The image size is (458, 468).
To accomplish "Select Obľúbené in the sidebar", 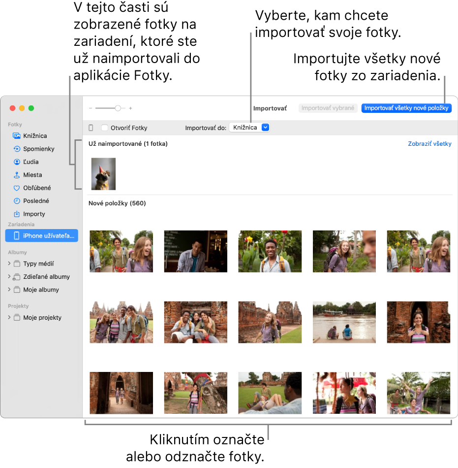I will pyautogui.click(x=34, y=188).
